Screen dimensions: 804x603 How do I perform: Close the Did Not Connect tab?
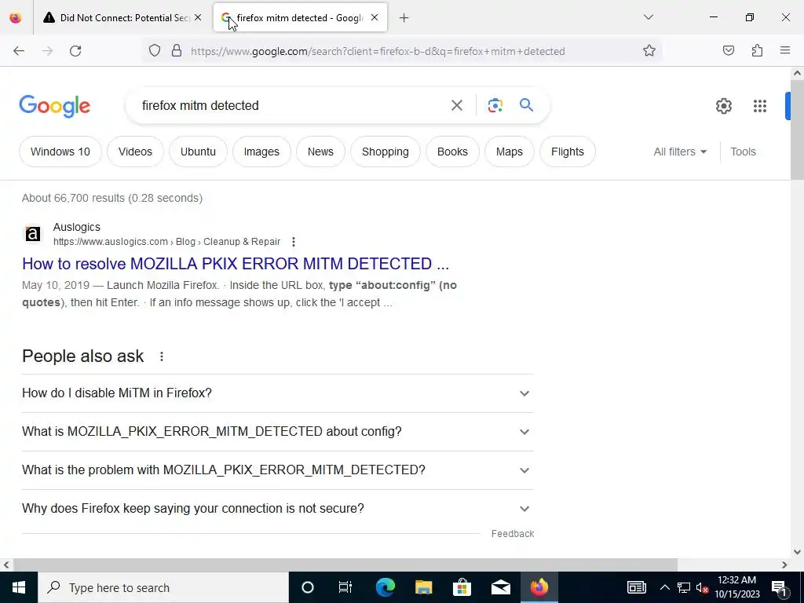click(x=198, y=18)
